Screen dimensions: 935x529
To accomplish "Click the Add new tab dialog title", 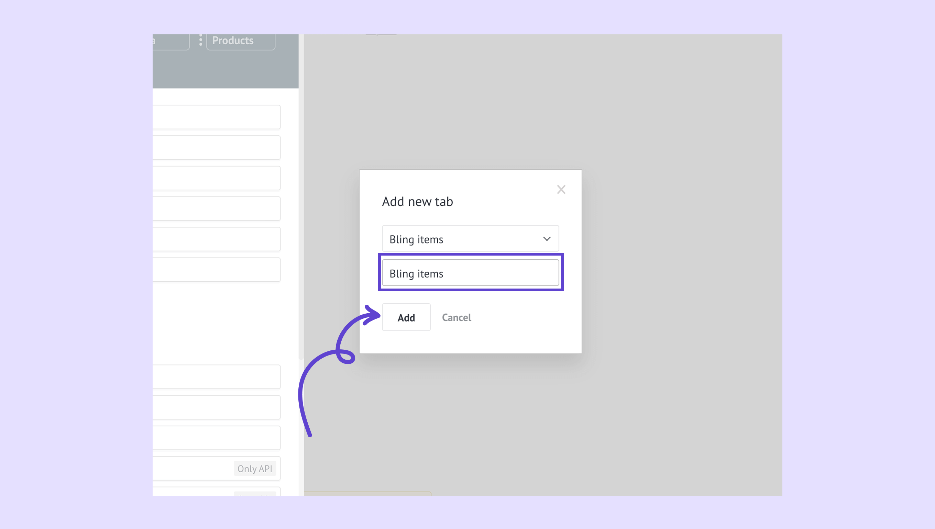I will [x=417, y=201].
